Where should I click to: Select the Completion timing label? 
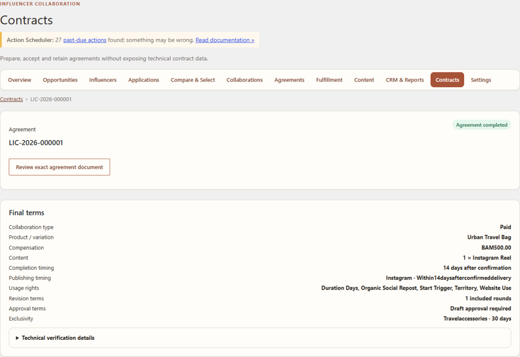(x=31, y=268)
